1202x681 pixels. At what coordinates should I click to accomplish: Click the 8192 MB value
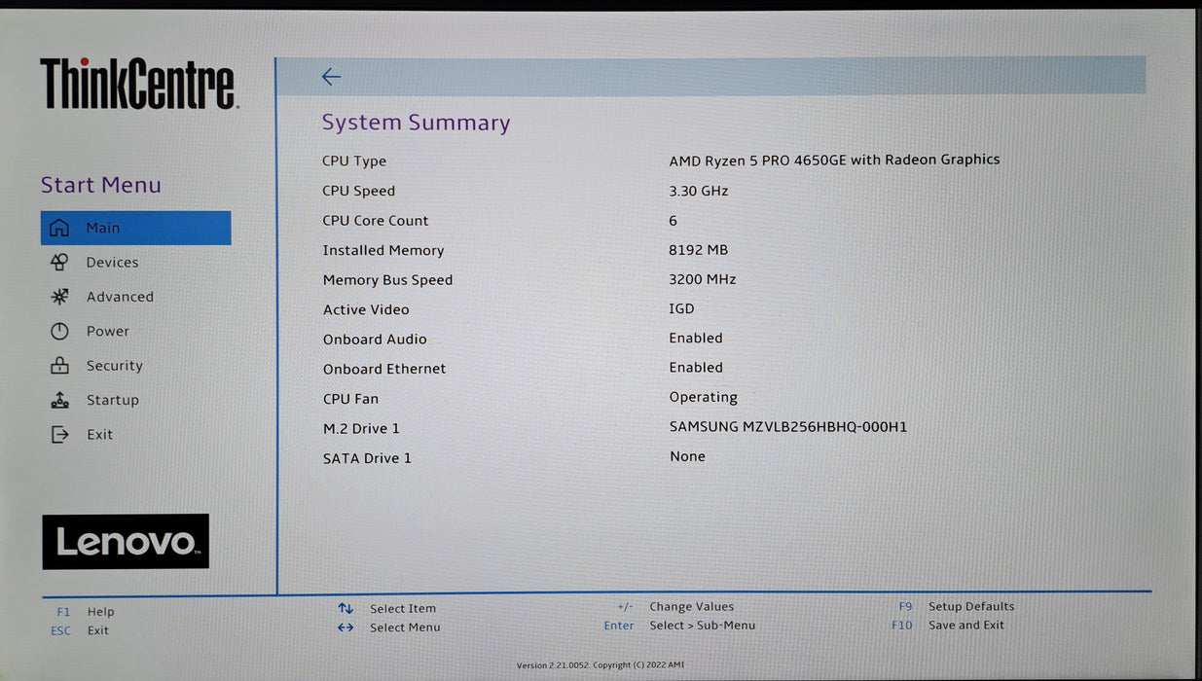coord(698,250)
